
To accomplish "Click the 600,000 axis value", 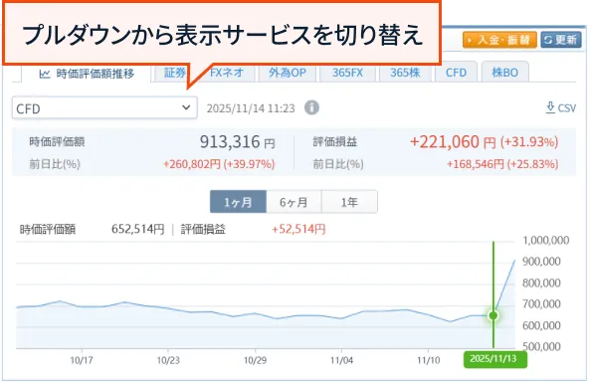I will pos(541,325).
